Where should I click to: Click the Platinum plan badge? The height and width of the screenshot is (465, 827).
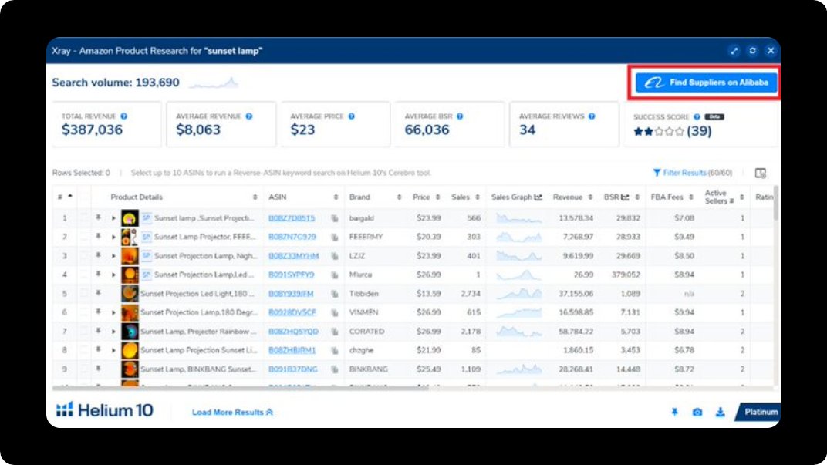(x=758, y=413)
